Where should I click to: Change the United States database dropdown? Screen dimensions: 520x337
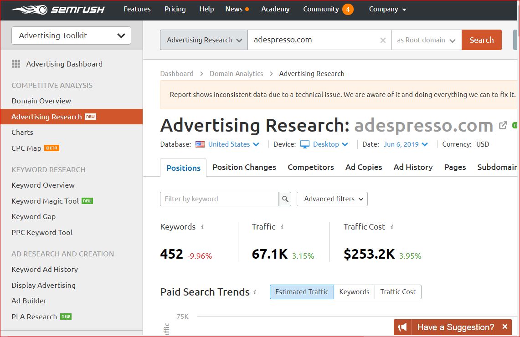tap(233, 144)
